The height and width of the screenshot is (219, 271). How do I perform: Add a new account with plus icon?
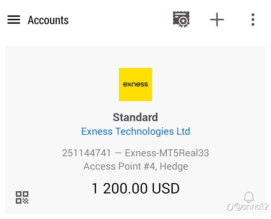pos(217,20)
